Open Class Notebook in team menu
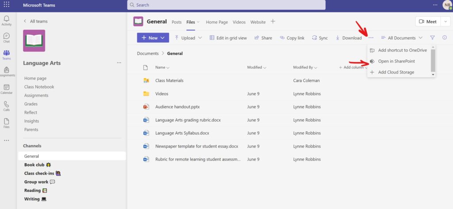Image resolution: width=453 pixels, height=209 pixels. pyautogui.click(x=39, y=87)
